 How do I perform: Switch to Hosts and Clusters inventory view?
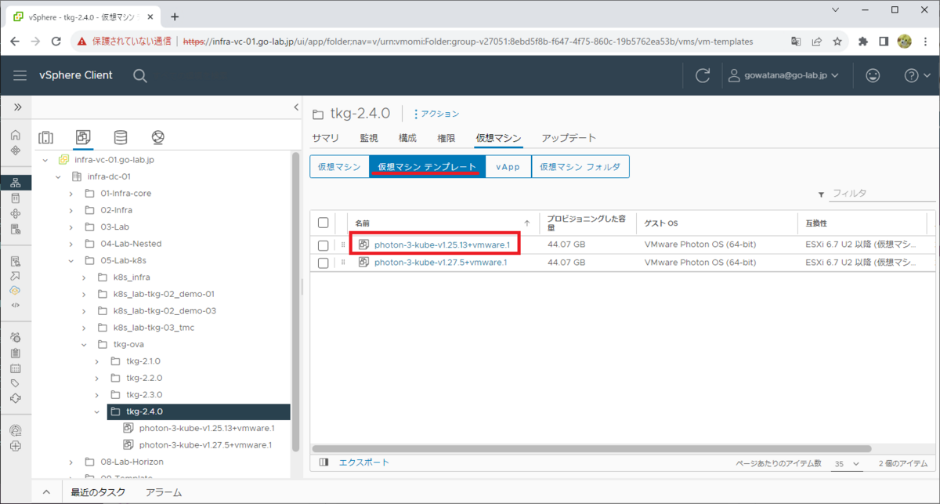[x=46, y=137]
